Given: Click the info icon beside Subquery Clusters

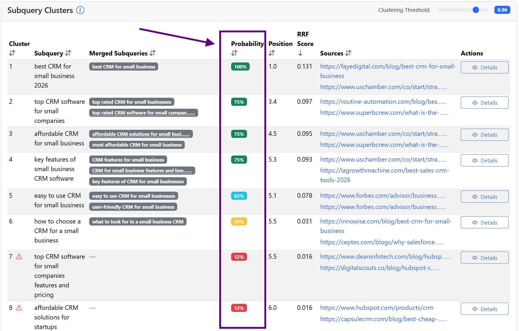Looking at the screenshot, I should (80, 10).
